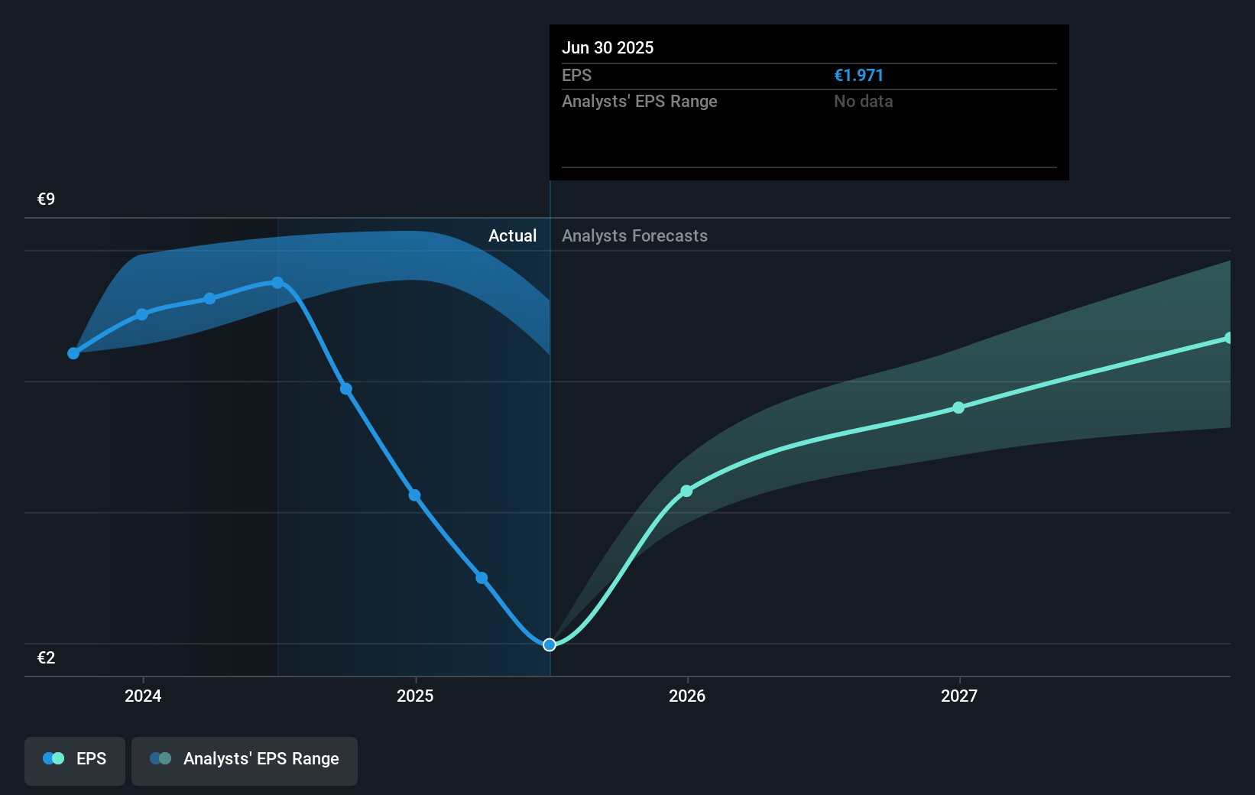Screen dimensions: 1255x795
Task: Select the highlighted June 2025 data point
Action: [x=549, y=644]
